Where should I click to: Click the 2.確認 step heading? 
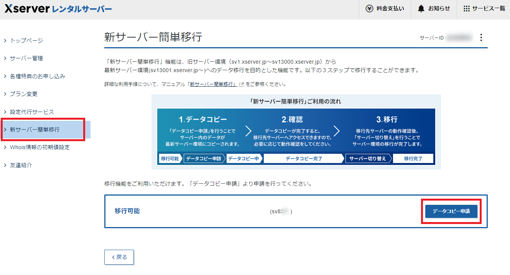pos(292,119)
